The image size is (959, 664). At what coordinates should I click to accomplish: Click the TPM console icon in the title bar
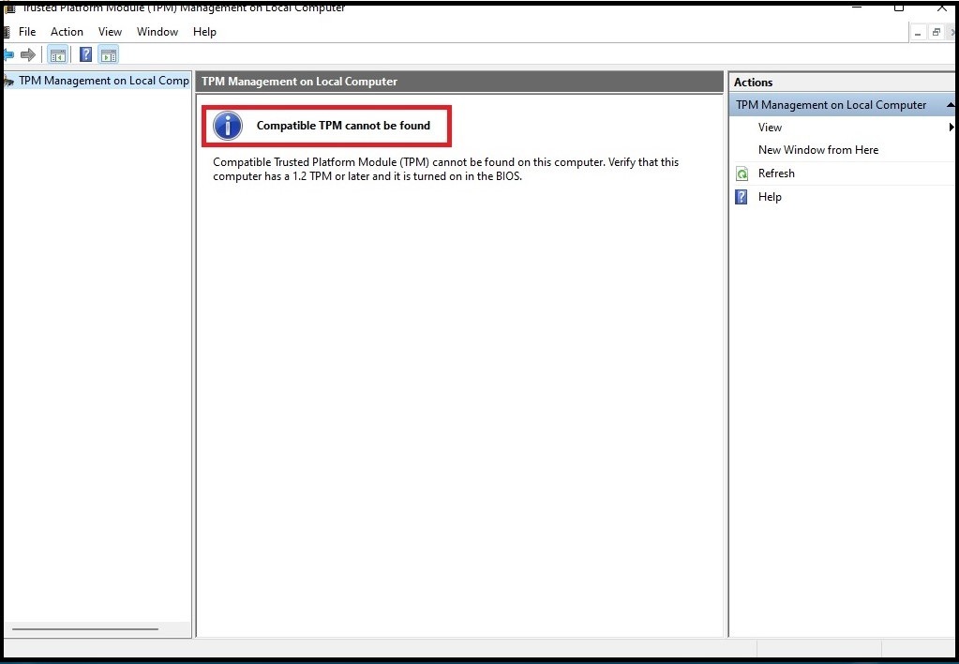click(x=8, y=8)
